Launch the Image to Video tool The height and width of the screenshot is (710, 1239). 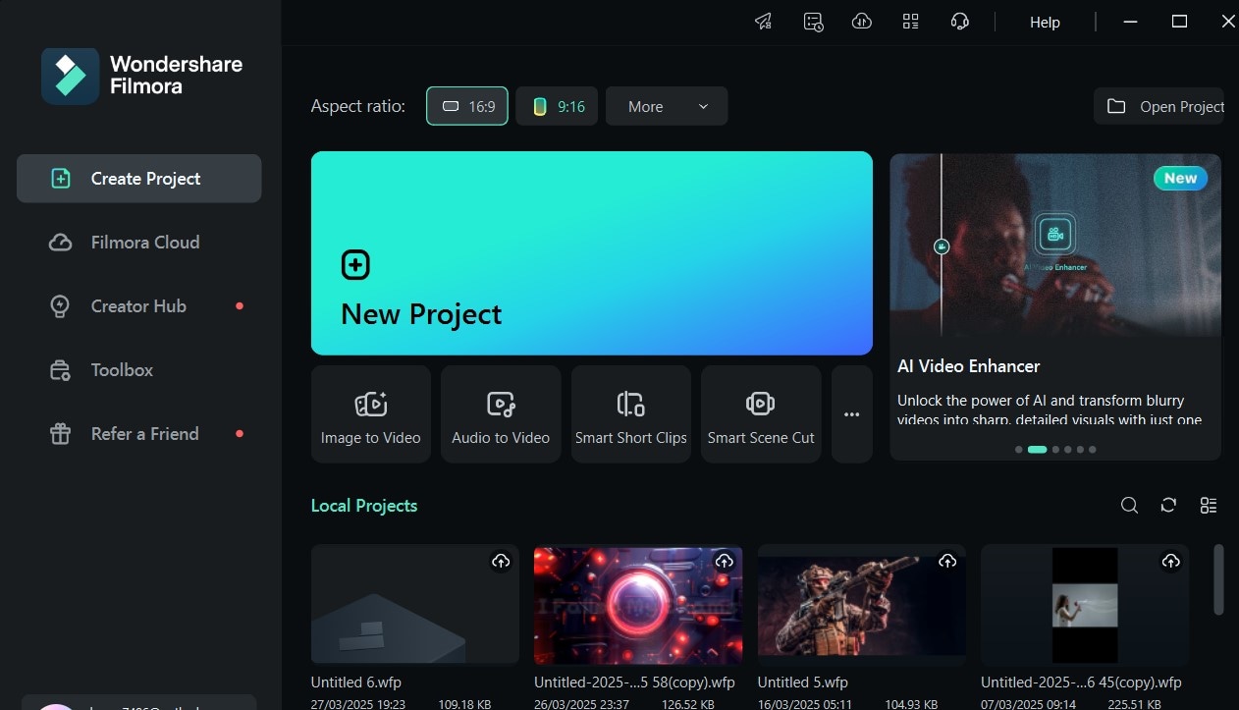tap(371, 414)
